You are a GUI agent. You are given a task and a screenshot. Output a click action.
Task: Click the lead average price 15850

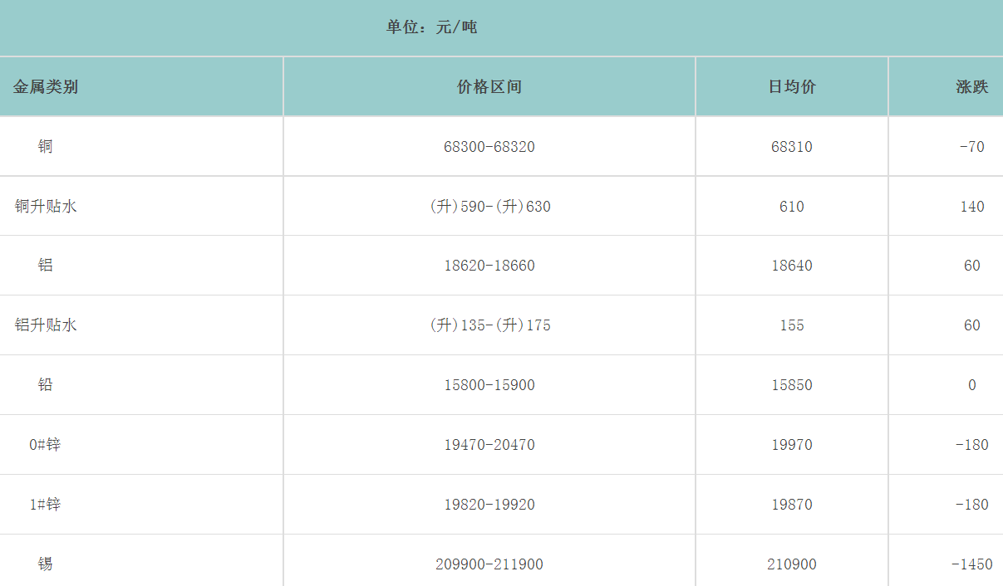point(792,385)
